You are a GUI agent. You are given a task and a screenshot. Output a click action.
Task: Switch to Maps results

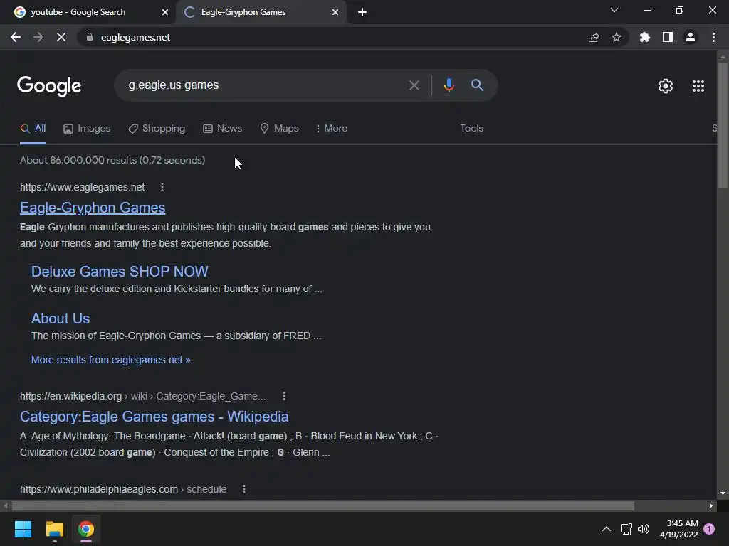(x=279, y=129)
